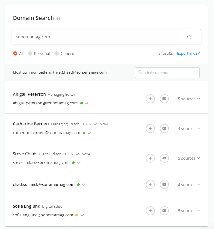Click the name Sofia Englund
The width and height of the screenshot is (214, 229).
click(x=26, y=206)
